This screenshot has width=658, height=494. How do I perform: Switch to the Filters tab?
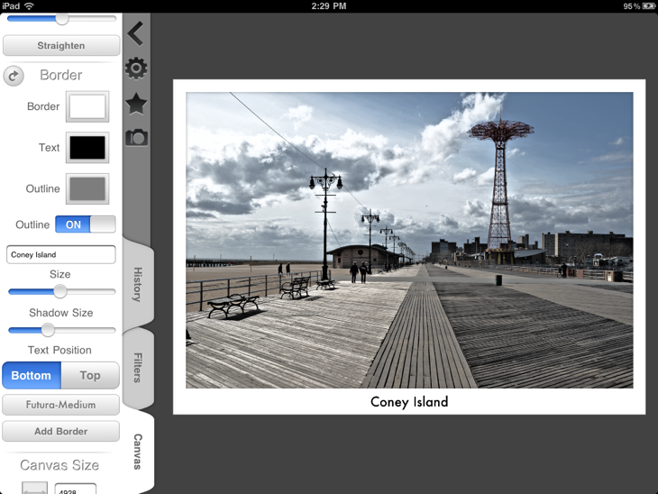[138, 368]
